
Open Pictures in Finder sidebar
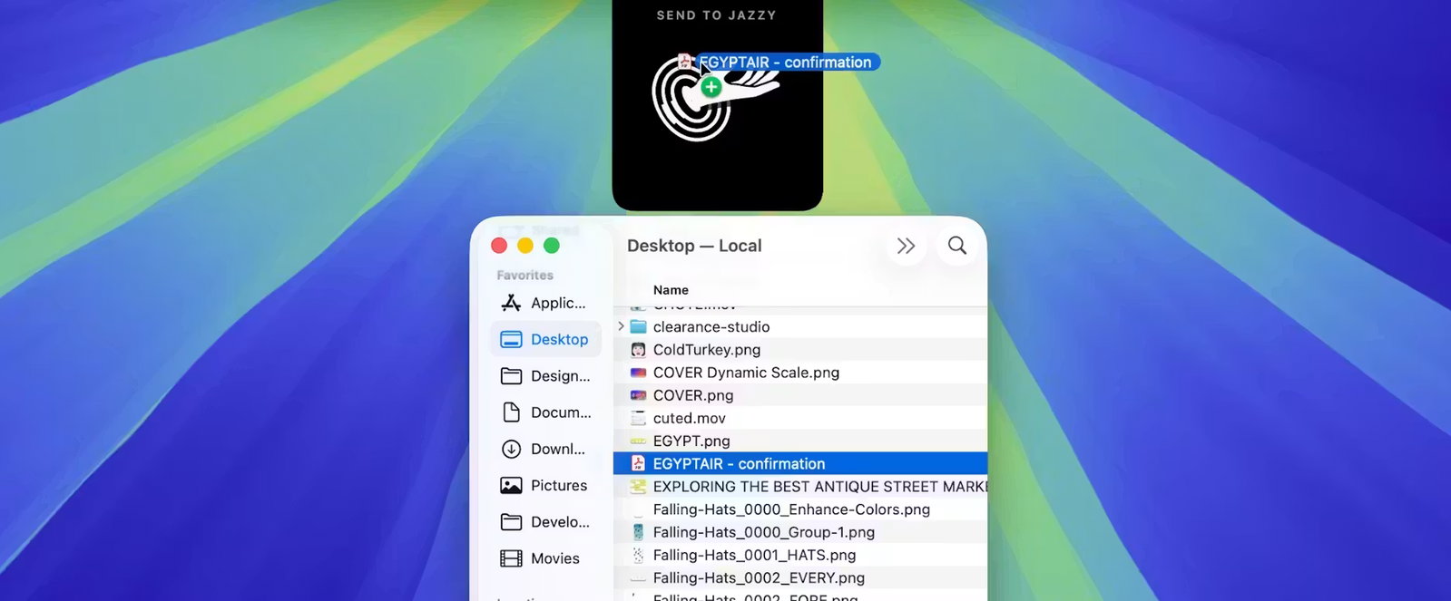[x=544, y=485]
